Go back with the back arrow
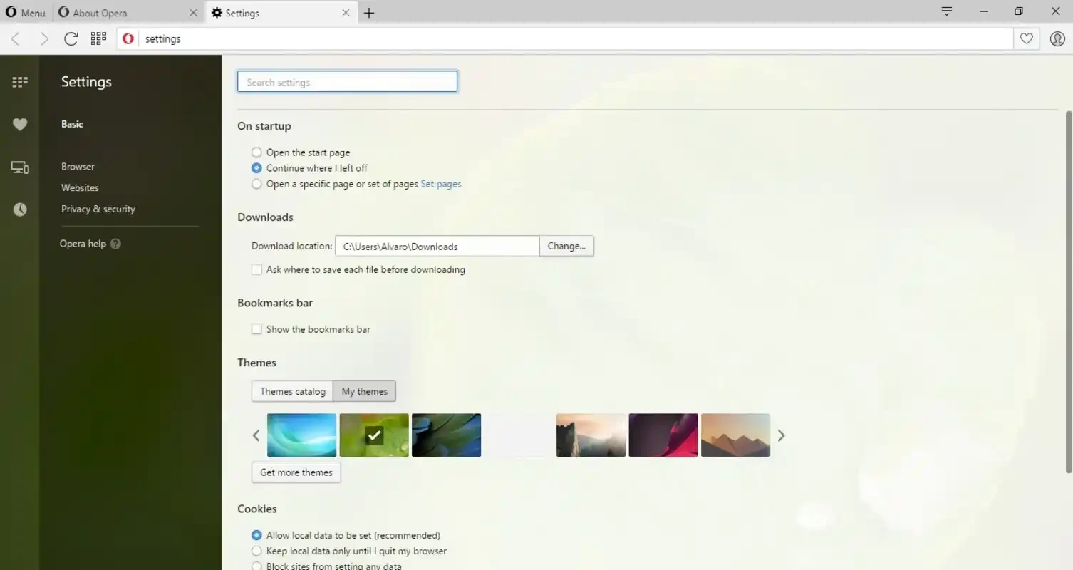Viewport: 1073px width, 570px height. (16, 39)
